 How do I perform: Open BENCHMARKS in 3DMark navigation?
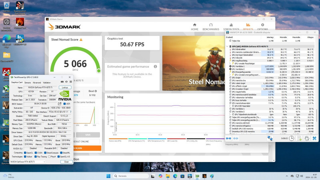(211, 27)
